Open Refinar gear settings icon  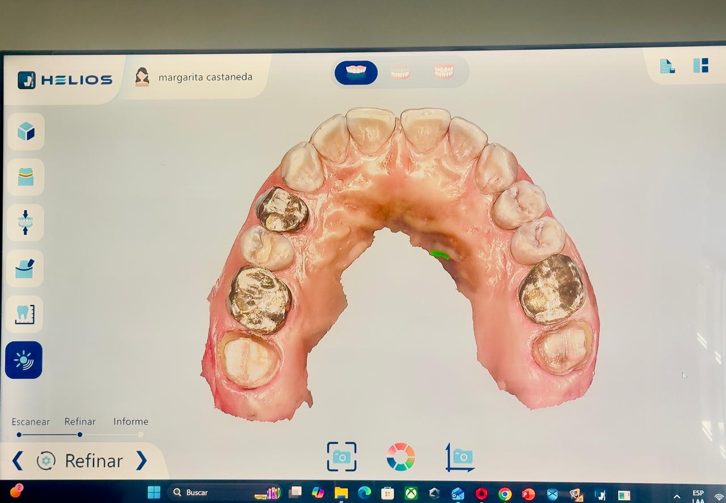pyautogui.click(x=46, y=460)
